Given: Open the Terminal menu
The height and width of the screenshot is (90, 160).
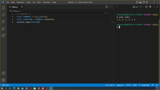Looking at the screenshot, I should point(46,2).
